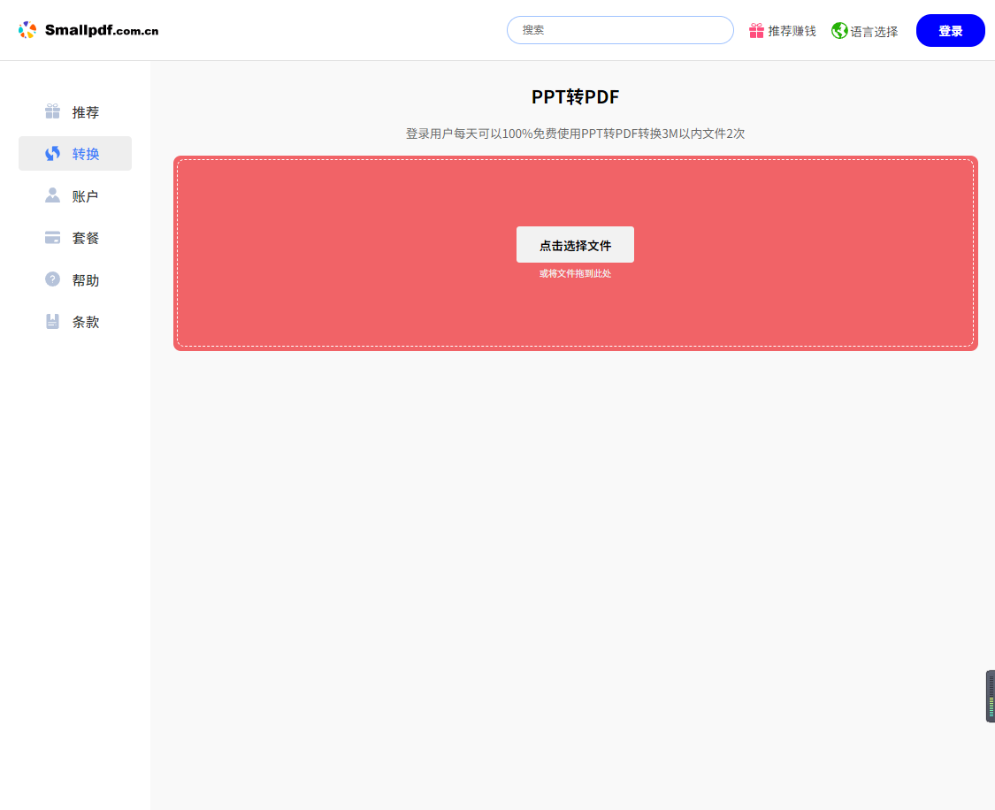The width and height of the screenshot is (995, 810).
Task: Click the pink gift icon for 推荐赚钱
Action: click(x=756, y=30)
